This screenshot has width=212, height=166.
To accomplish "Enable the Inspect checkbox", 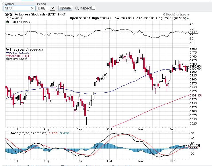I will [93, 8].
